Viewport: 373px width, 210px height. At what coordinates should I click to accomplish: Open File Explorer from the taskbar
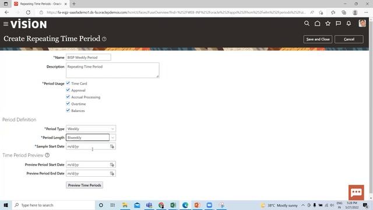pos(125,205)
